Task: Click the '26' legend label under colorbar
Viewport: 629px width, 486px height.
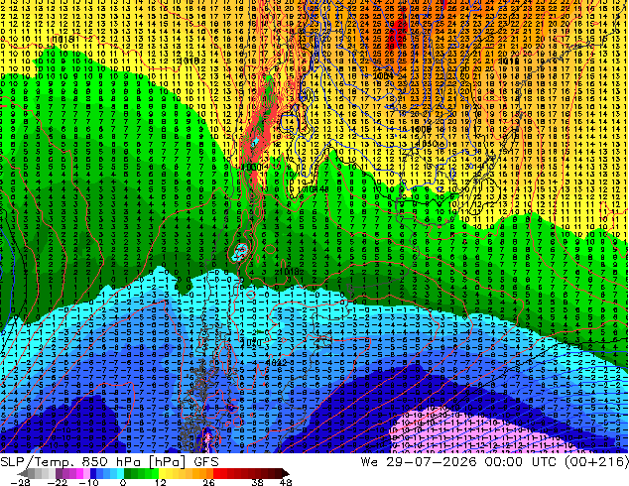Action: click(208, 482)
